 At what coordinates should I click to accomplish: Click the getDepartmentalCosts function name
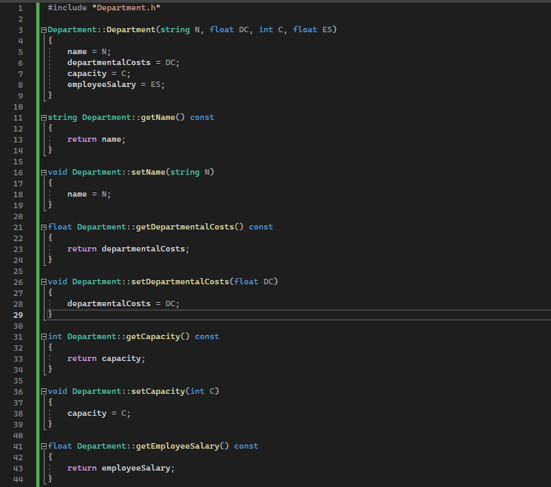click(x=185, y=227)
